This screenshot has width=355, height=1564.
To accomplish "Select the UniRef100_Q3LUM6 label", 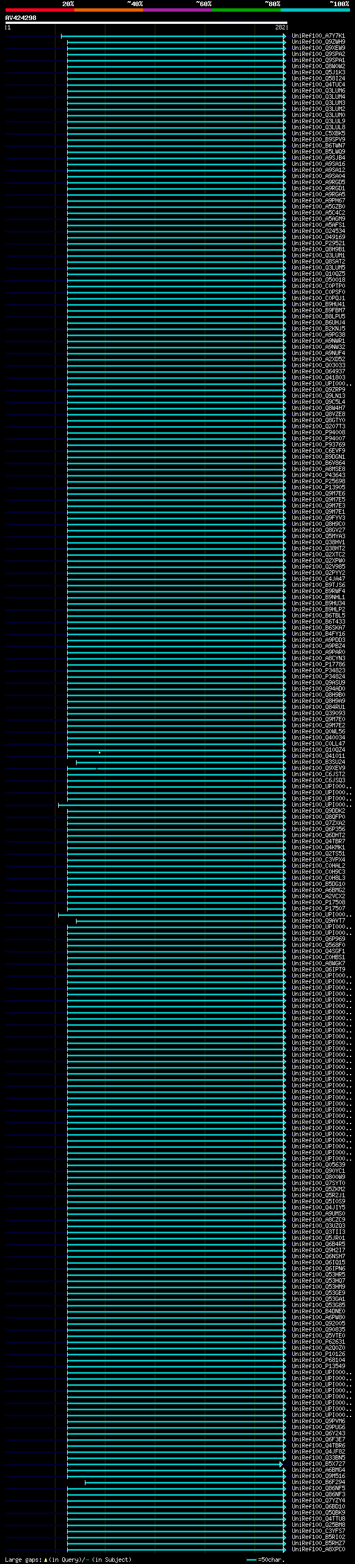I will click(318, 90).
